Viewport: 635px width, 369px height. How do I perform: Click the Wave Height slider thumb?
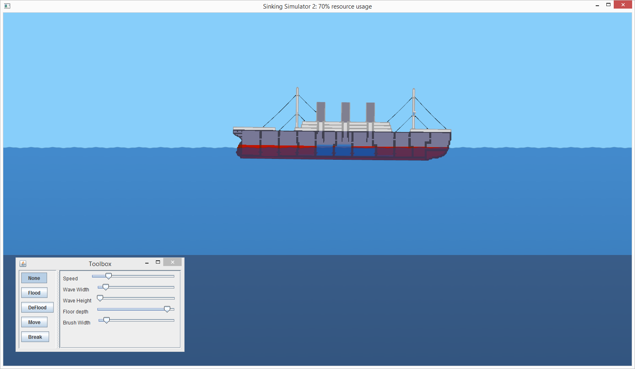click(100, 298)
